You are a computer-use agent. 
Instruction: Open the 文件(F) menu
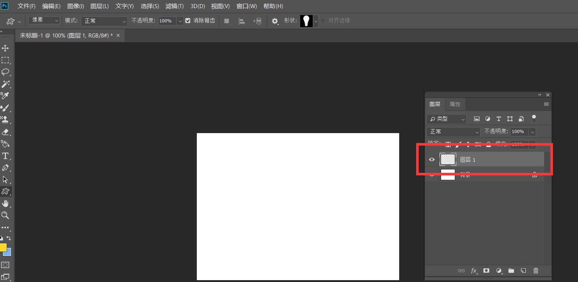point(26,6)
